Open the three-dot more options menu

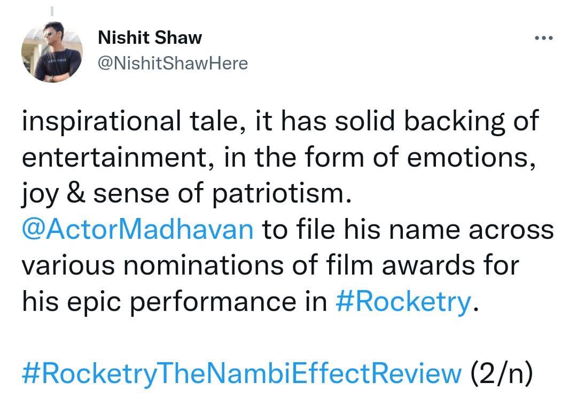543,38
